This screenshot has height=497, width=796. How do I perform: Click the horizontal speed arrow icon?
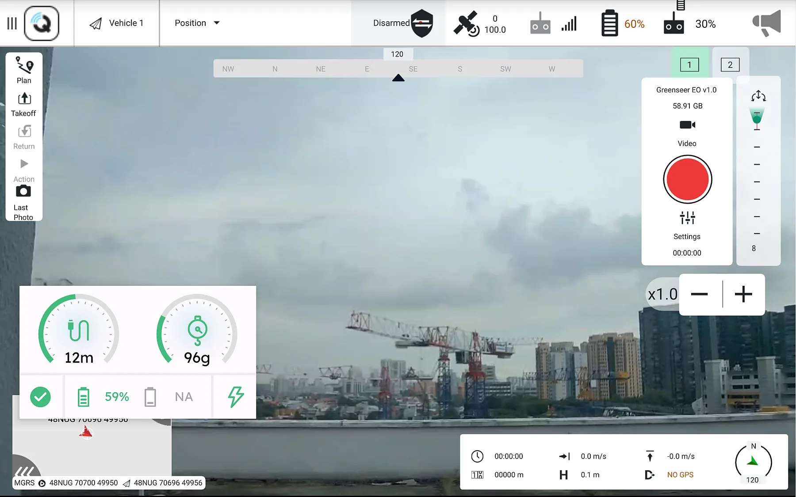click(x=564, y=456)
